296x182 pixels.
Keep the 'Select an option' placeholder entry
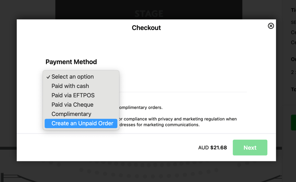(72, 77)
